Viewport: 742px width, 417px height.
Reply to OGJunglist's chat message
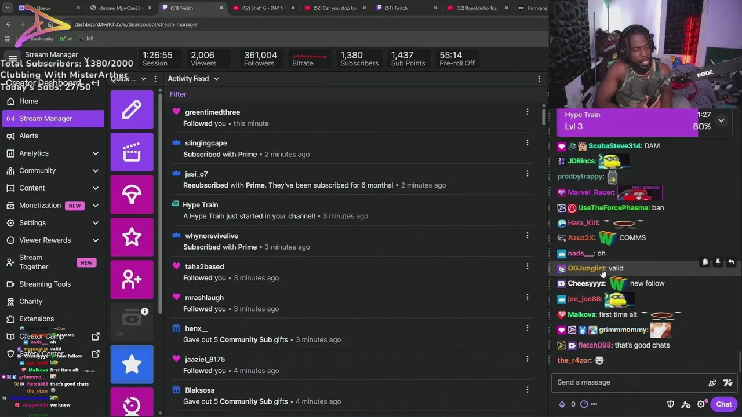(x=731, y=262)
